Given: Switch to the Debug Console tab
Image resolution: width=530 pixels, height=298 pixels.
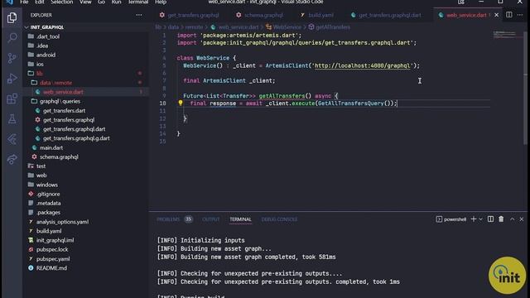Looking at the screenshot, I should 279,219.
